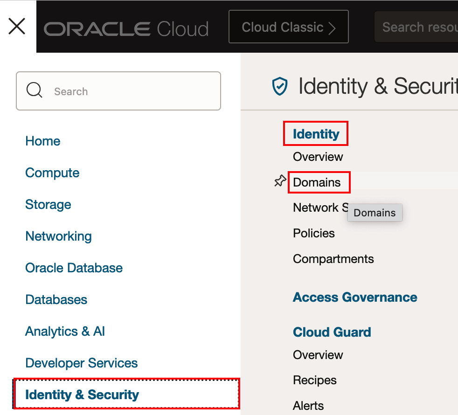
Task: Select the Storage menu category
Action: pyautogui.click(x=48, y=205)
